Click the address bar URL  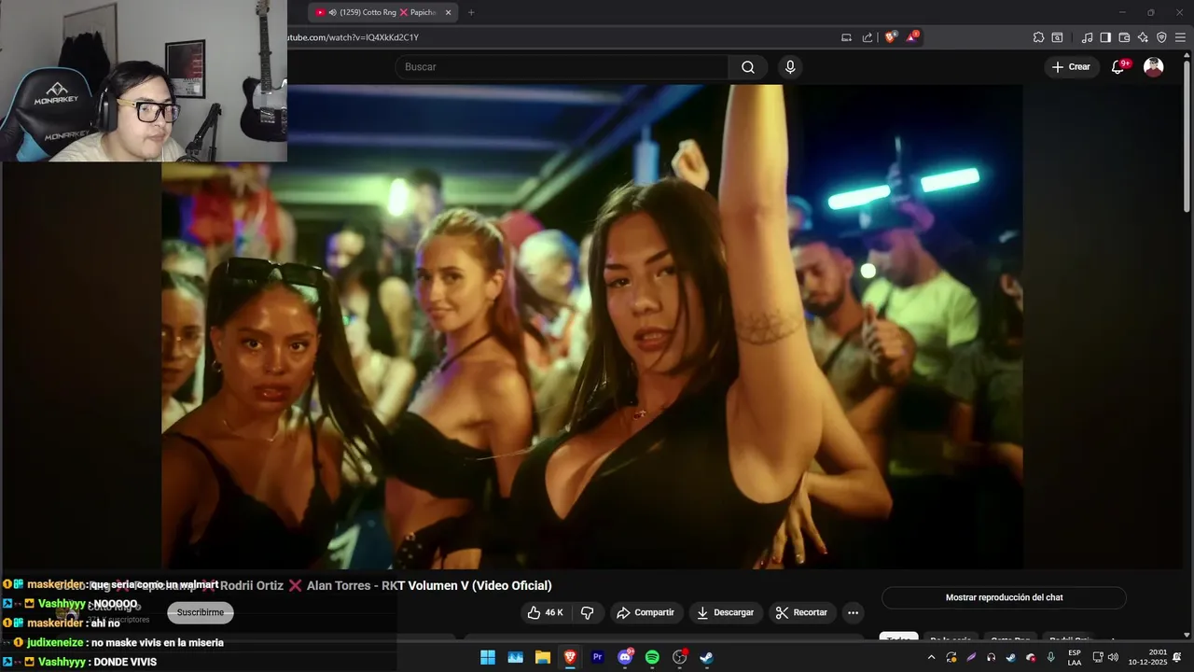(354, 37)
